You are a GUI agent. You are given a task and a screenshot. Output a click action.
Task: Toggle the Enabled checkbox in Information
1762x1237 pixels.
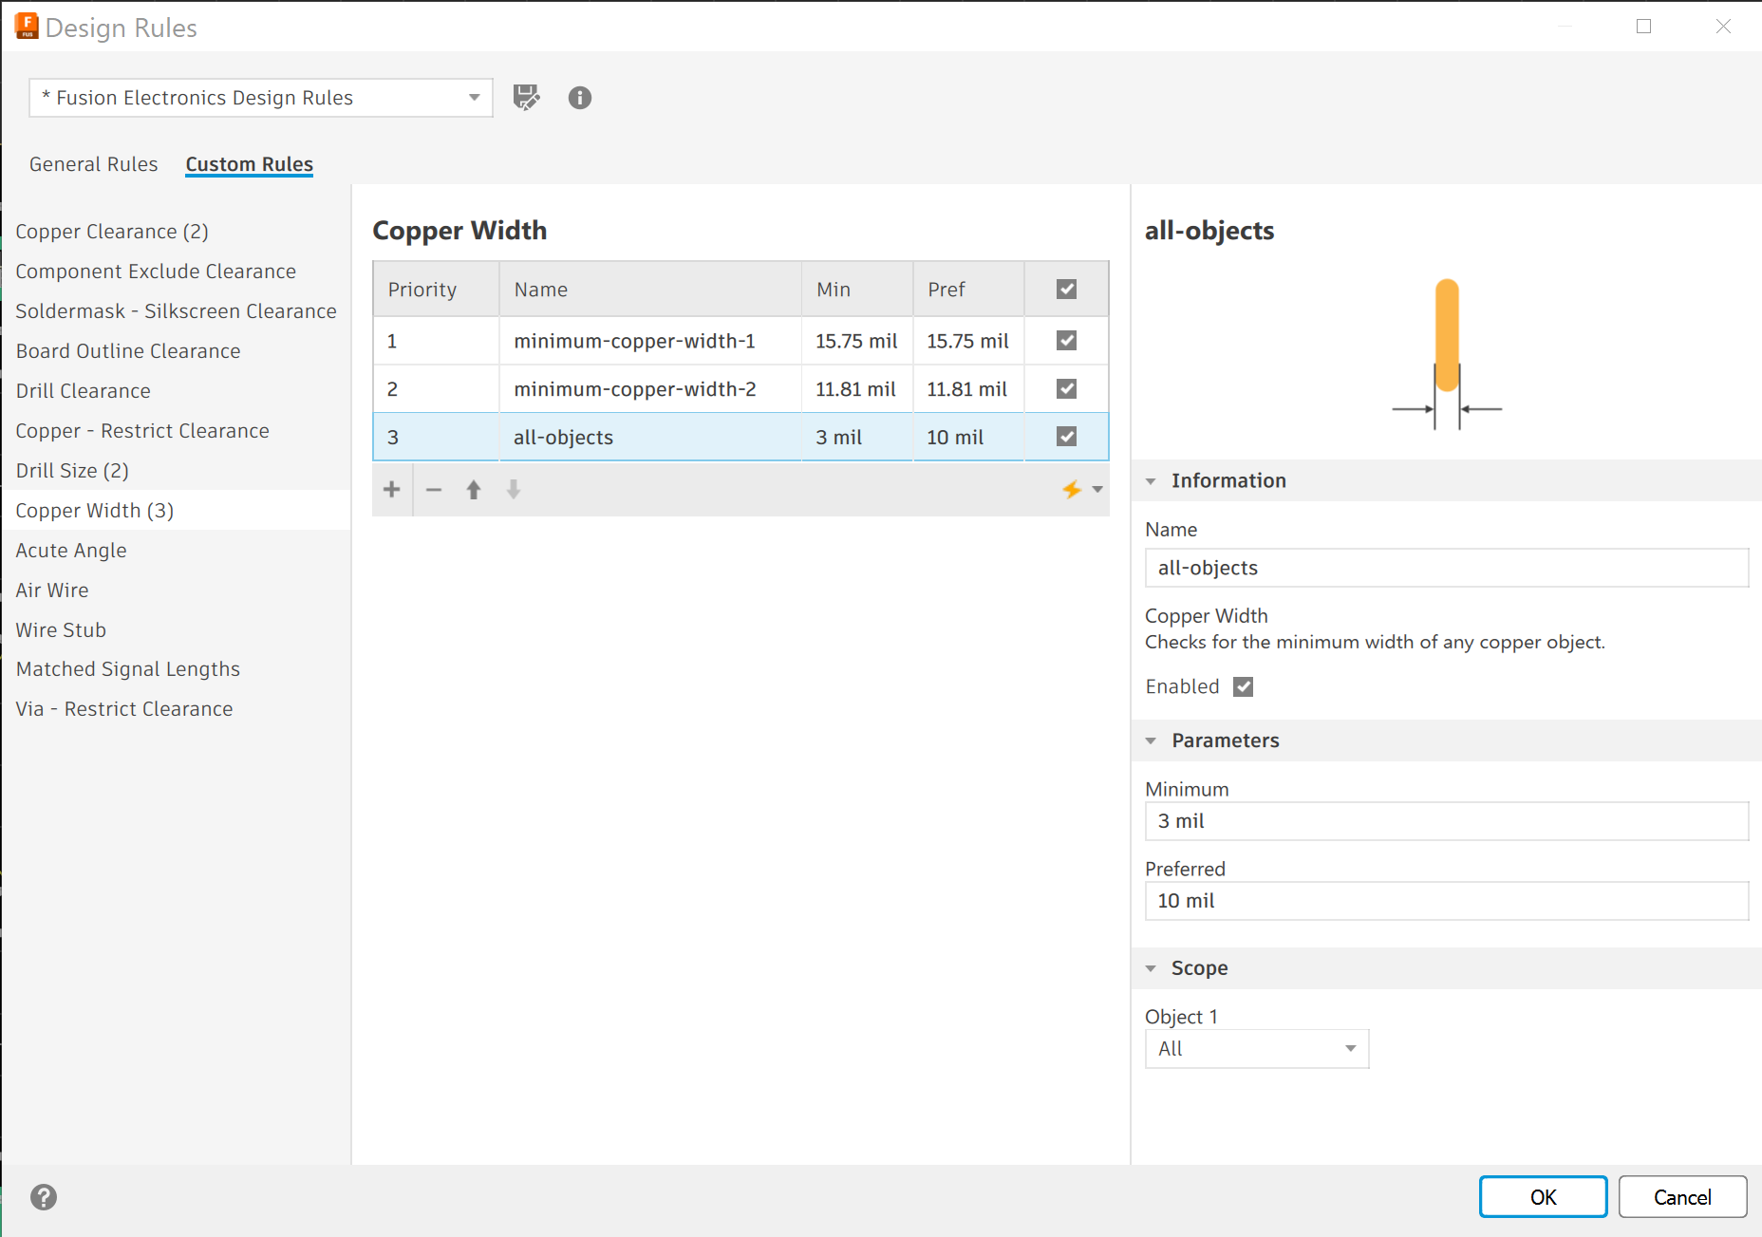(1244, 686)
